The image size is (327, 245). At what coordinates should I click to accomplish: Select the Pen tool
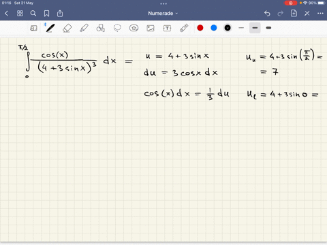[50, 28]
